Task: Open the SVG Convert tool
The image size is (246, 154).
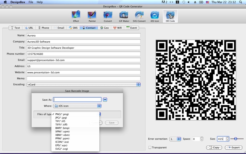Action: [x=139, y=16]
